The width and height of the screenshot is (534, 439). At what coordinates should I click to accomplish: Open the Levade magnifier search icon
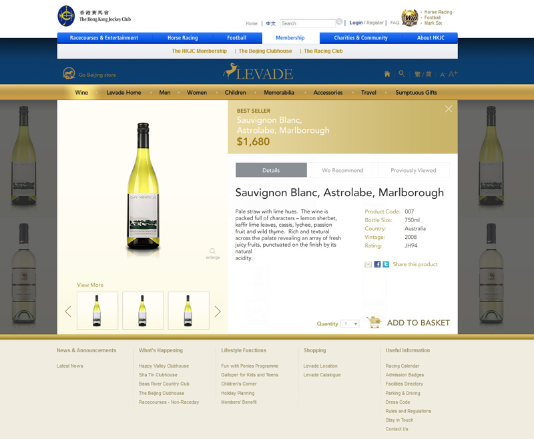click(402, 73)
